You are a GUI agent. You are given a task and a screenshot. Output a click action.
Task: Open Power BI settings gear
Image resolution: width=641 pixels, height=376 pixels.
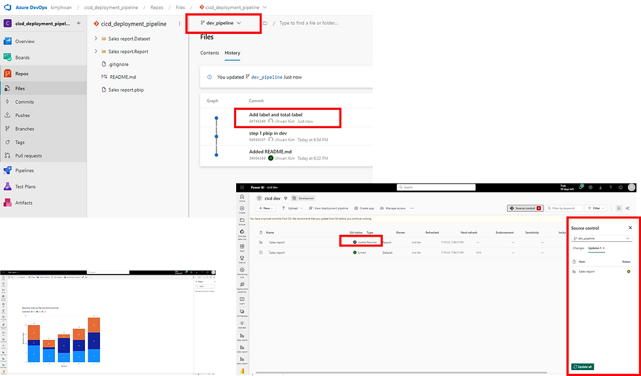pyautogui.click(x=591, y=187)
